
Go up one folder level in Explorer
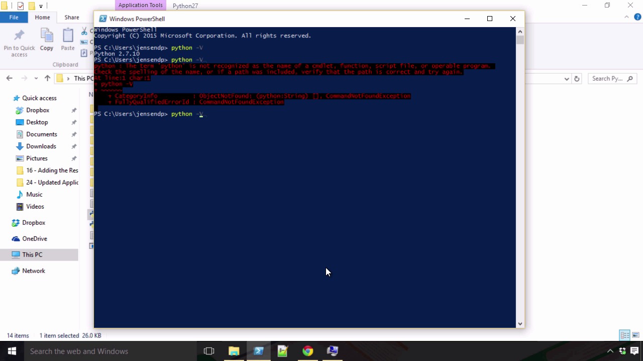(x=47, y=78)
